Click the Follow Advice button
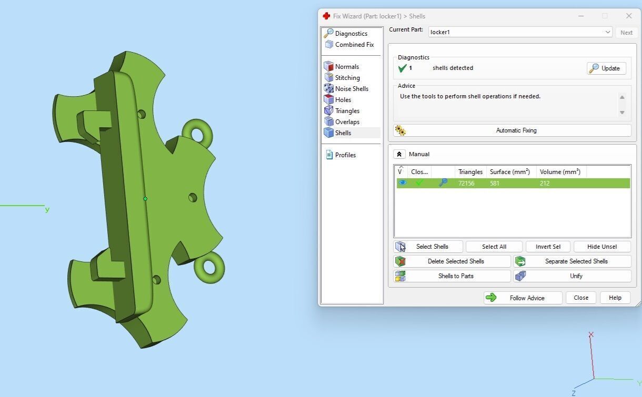The width and height of the screenshot is (642, 397). [523, 298]
